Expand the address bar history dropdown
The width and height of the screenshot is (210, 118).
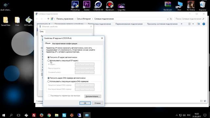point(168,19)
